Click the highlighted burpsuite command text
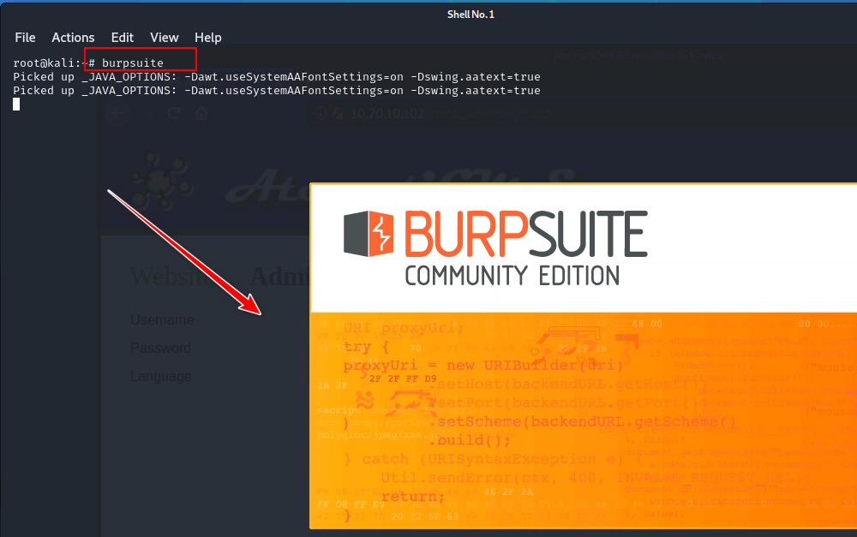 tap(132, 63)
